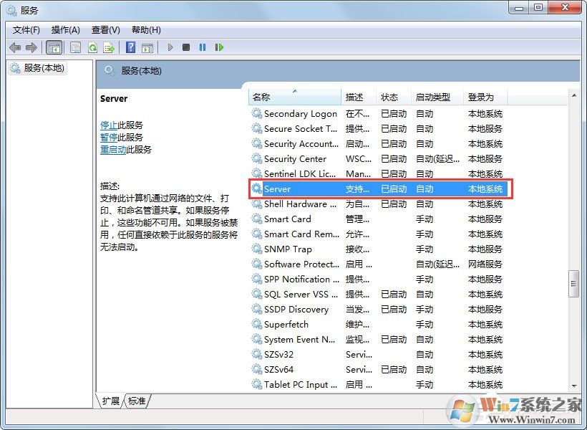587x430 pixels.
Task: Click the start service play icon
Action: [x=170, y=47]
